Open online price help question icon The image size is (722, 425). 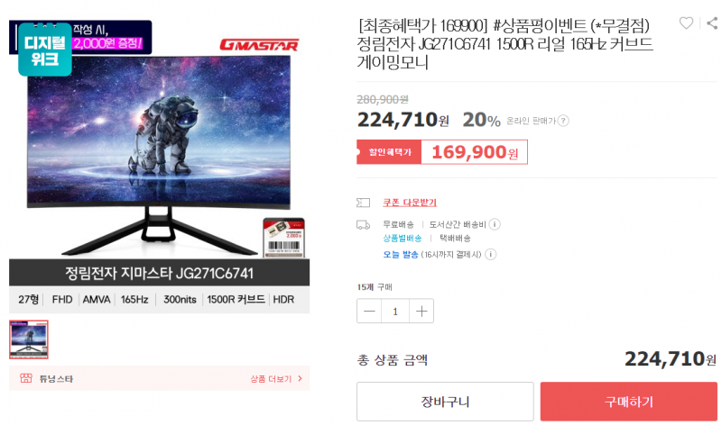point(563,121)
